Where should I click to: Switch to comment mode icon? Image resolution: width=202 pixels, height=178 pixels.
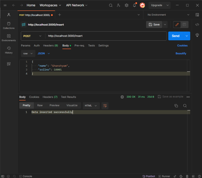(x=184, y=24)
